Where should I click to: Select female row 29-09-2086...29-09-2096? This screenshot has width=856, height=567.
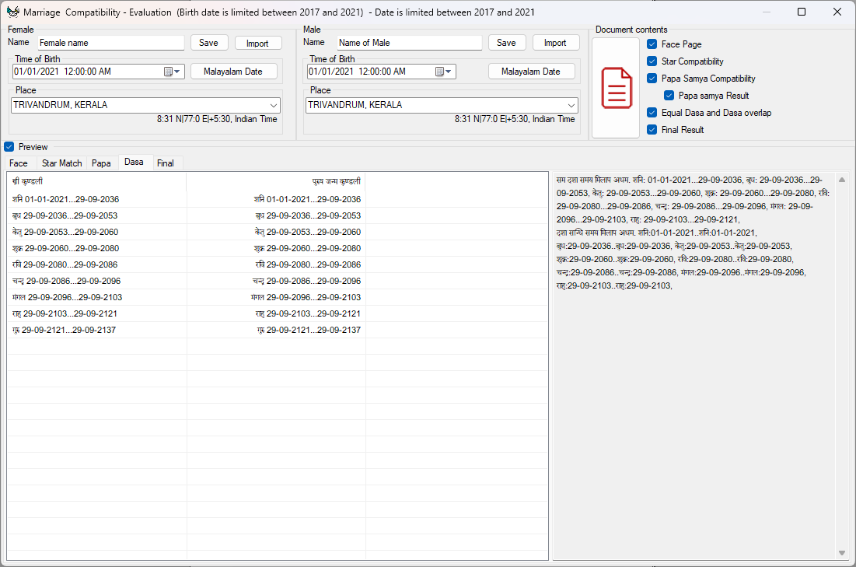[96, 282]
